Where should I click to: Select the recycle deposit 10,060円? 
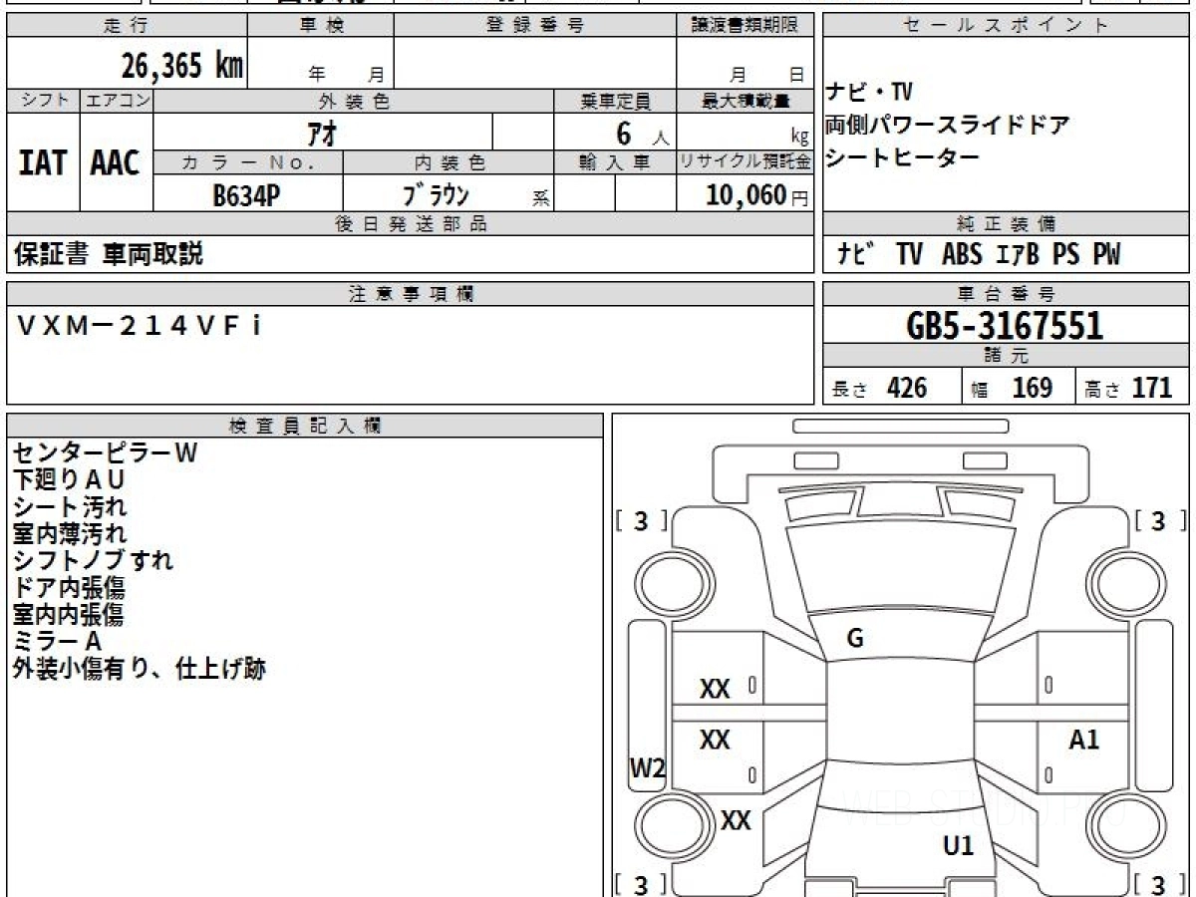coord(757,195)
